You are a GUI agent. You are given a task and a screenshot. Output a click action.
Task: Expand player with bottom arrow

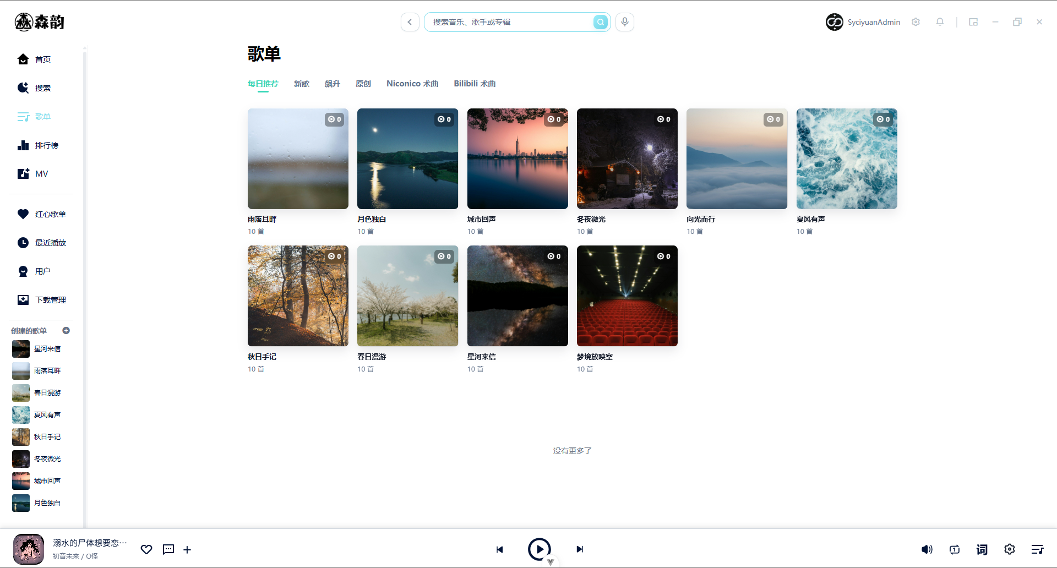[x=551, y=562]
